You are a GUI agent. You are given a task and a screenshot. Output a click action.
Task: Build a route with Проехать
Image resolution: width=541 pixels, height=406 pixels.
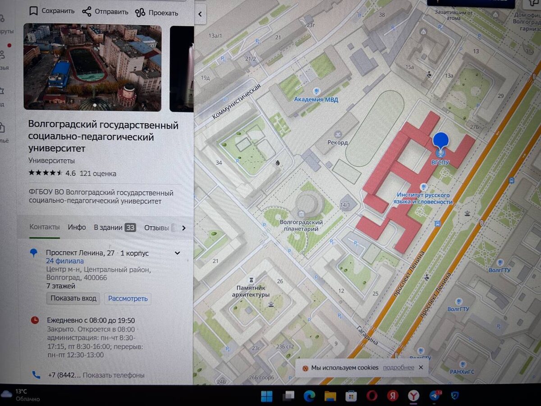(156, 13)
